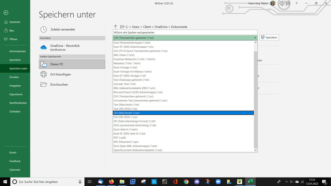The height and width of the screenshot is (186, 331).
Task: Click OneDrive in the folder path
Action: 161,27
